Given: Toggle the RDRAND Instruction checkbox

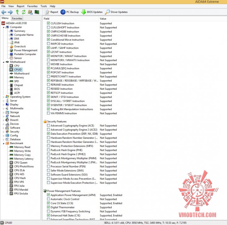Looking at the screenshot, I should pyautogui.click(x=48, y=85).
